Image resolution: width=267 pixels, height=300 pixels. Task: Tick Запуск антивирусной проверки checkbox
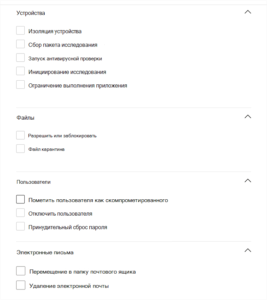pyautogui.click(x=20, y=58)
